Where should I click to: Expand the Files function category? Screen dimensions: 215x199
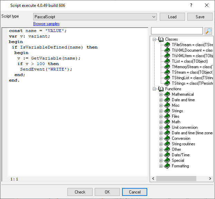[x=161, y=116]
